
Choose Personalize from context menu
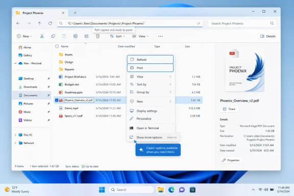pyautogui.click(x=151, y=118)
